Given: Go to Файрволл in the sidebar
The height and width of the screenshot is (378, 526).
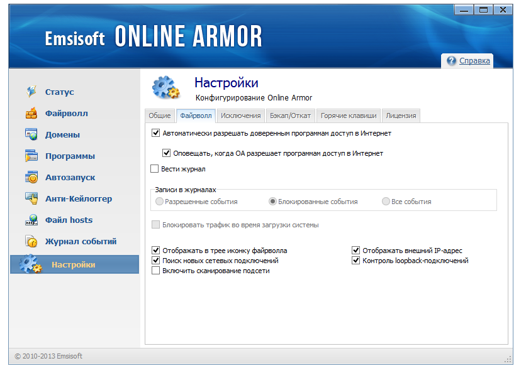Looking at the screenshot, I should [x=67, y=113].
